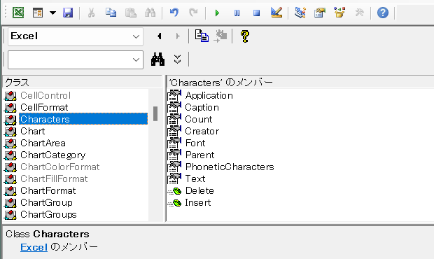Expand search results with double chevron
Viewport: 434px width, 259px height.
pos(177,59)
